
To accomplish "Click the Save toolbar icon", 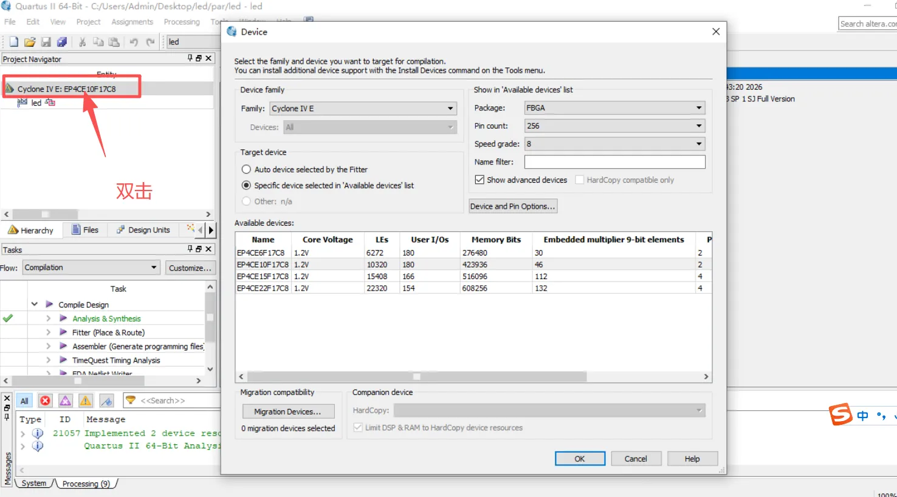I will [x=46, y=42].
